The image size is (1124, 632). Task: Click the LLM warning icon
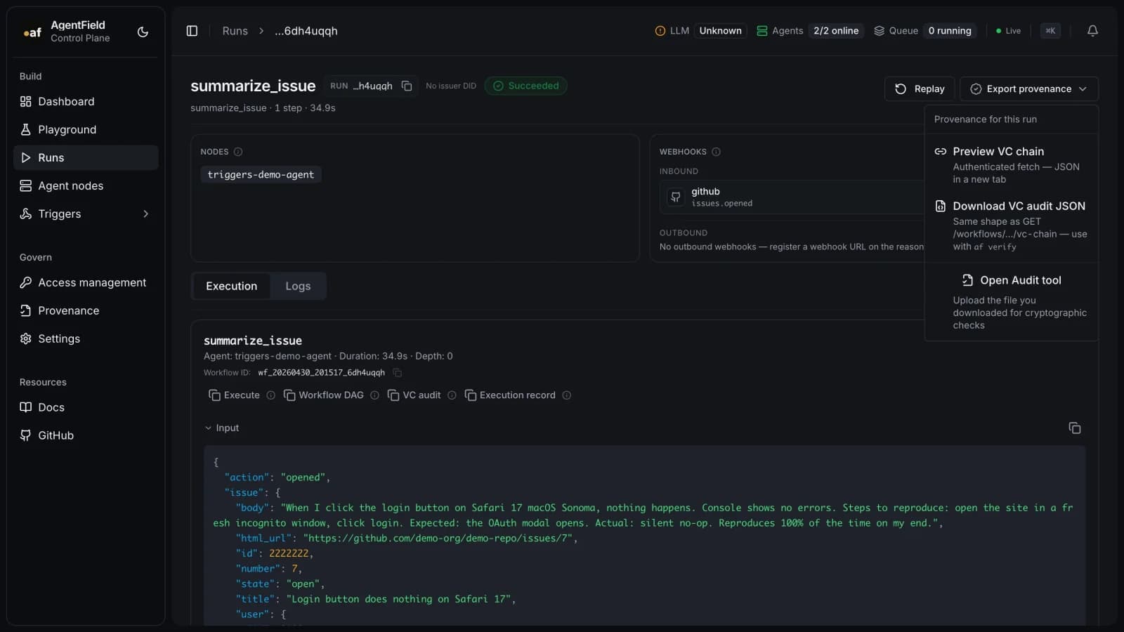click(x=660, y=31)
